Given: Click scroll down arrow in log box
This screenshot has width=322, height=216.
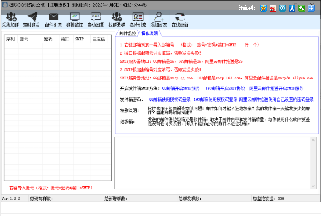Looking at the screenshot, I should click(313, 186).
